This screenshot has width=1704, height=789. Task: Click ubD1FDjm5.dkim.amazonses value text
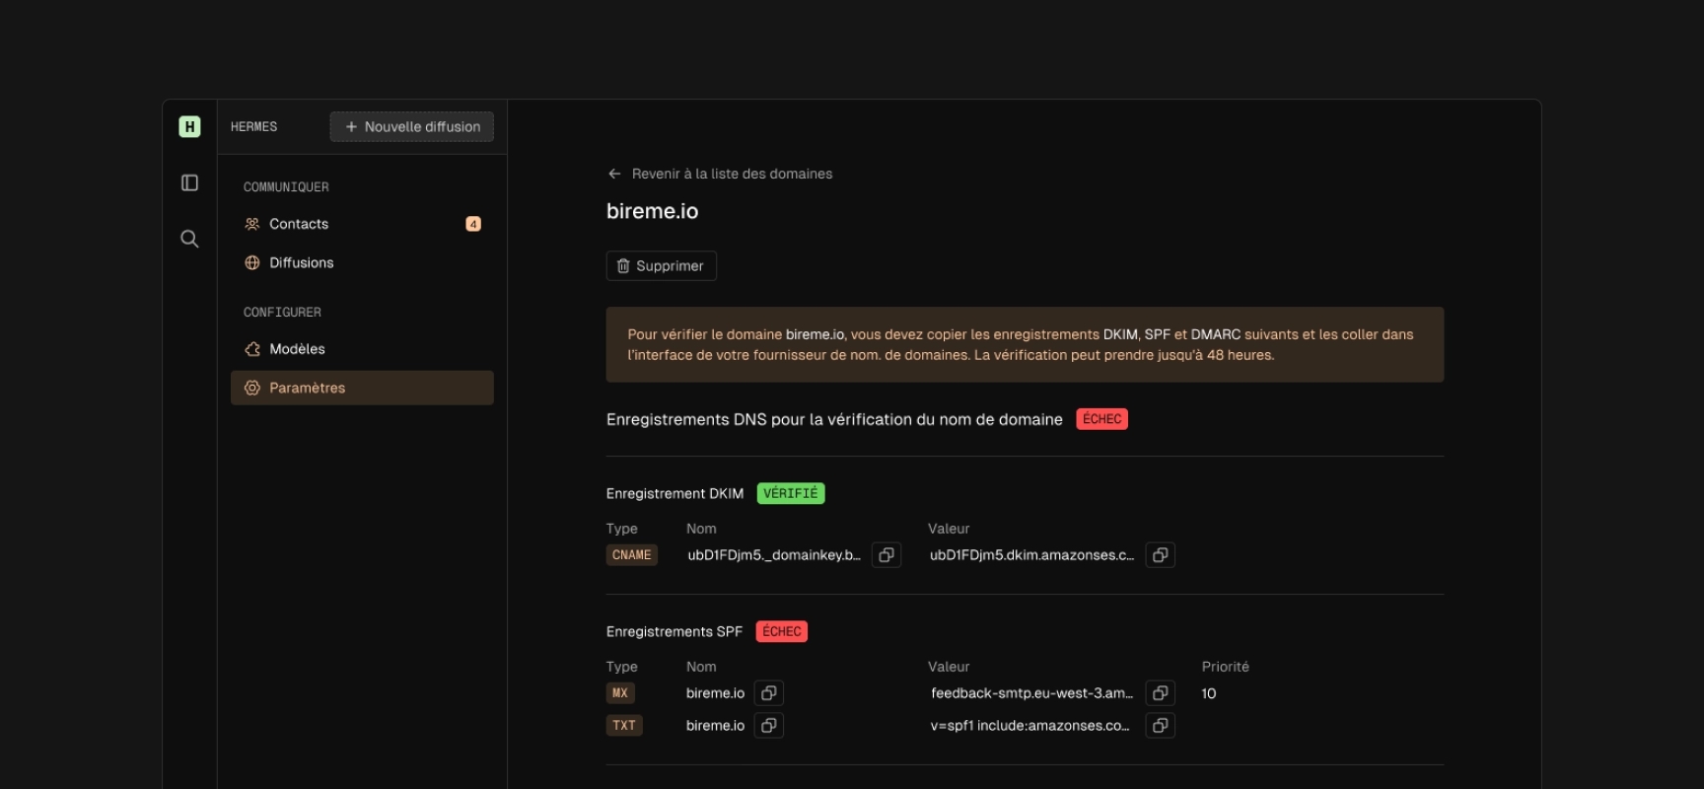[1031, 555]
